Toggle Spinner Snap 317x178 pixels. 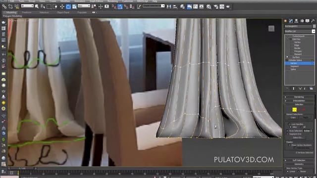[x=132, y=6]
